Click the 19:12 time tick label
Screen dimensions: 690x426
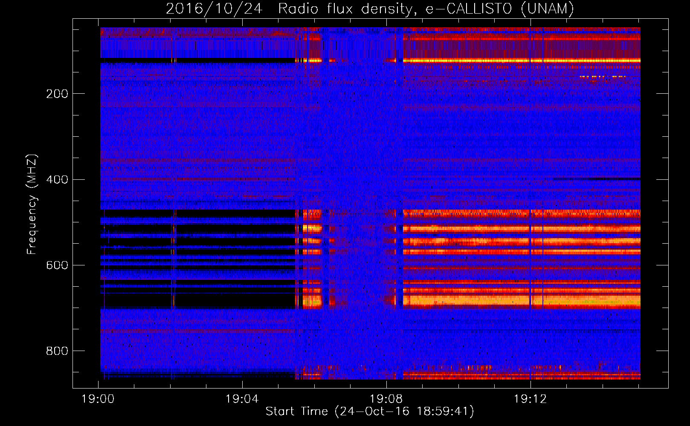[531, 399]
